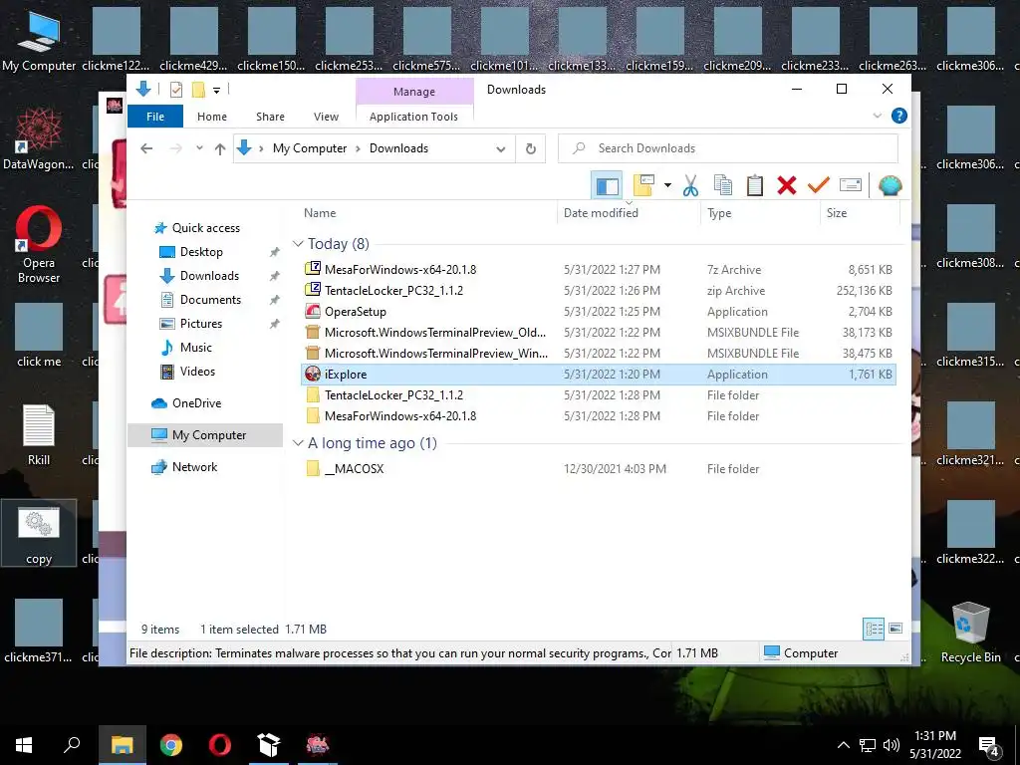Open the new folder icon dropdown arrow
Screen dimensions: 1020x765
click(667, 186)
